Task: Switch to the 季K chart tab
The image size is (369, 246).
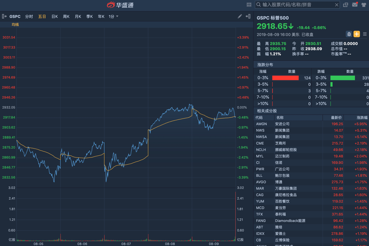Action: coord(89,17)
